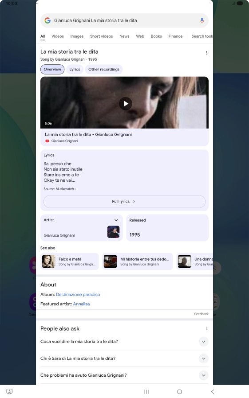This screenshot has width=249, height=398.
Task: Open the Short videos tab
Action: [x=101, y=36]
